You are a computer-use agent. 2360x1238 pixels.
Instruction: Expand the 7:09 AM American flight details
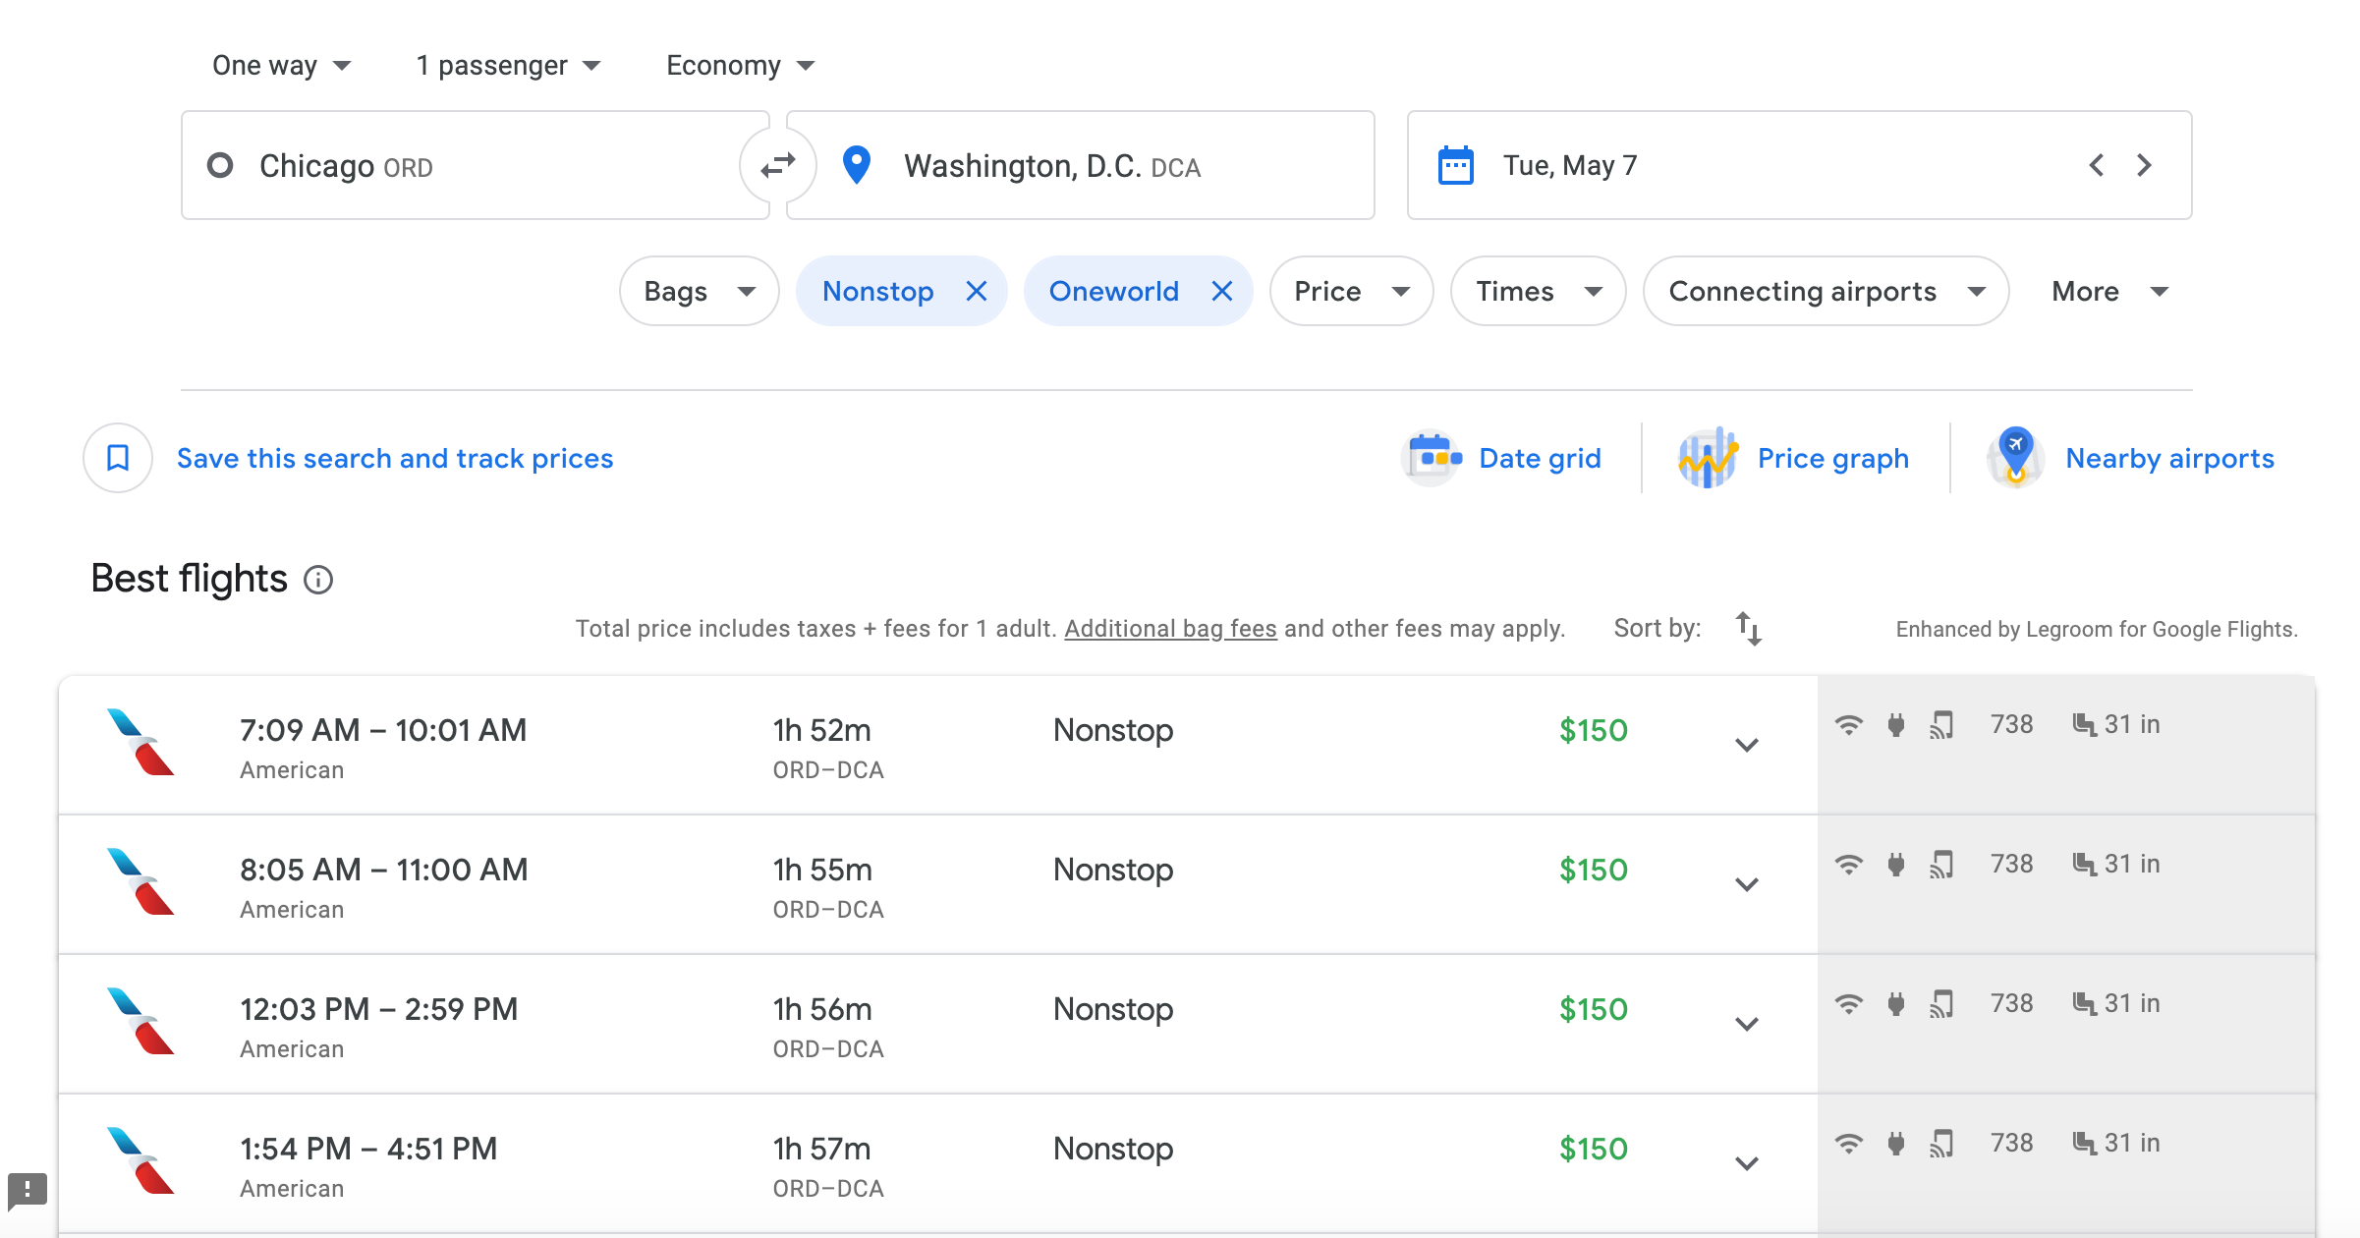(1746, 745)
